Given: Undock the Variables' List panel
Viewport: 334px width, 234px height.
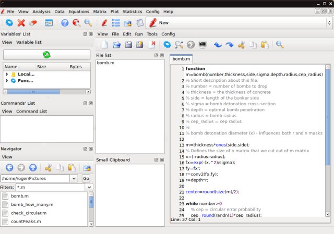Looking at the screenshot, I should [85, 34].
